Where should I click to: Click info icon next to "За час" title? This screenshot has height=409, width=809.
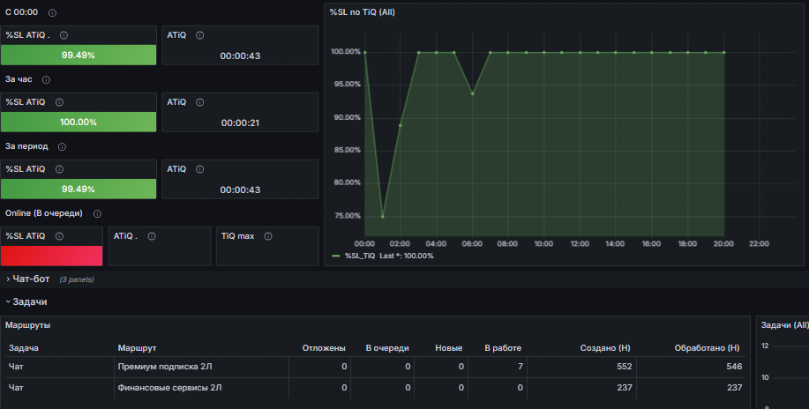pos(46,79)
